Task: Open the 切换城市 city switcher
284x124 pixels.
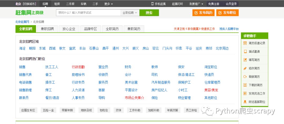Action: (29, 4)
